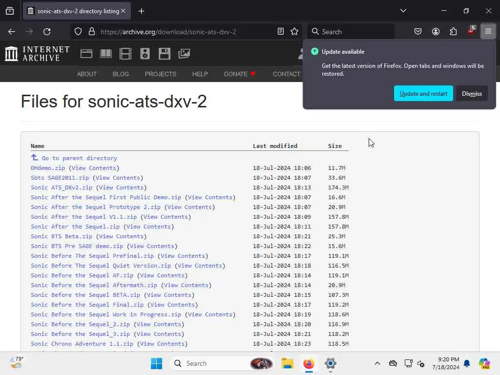Open the Texts book icon
Viewport: 500px width, 375px height.
(x=106, y=54)
